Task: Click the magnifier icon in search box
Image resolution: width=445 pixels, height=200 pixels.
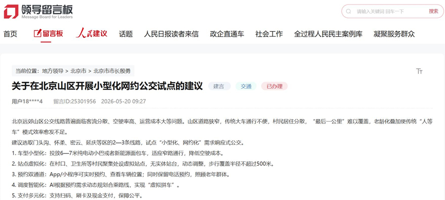Action: [349, 11]
